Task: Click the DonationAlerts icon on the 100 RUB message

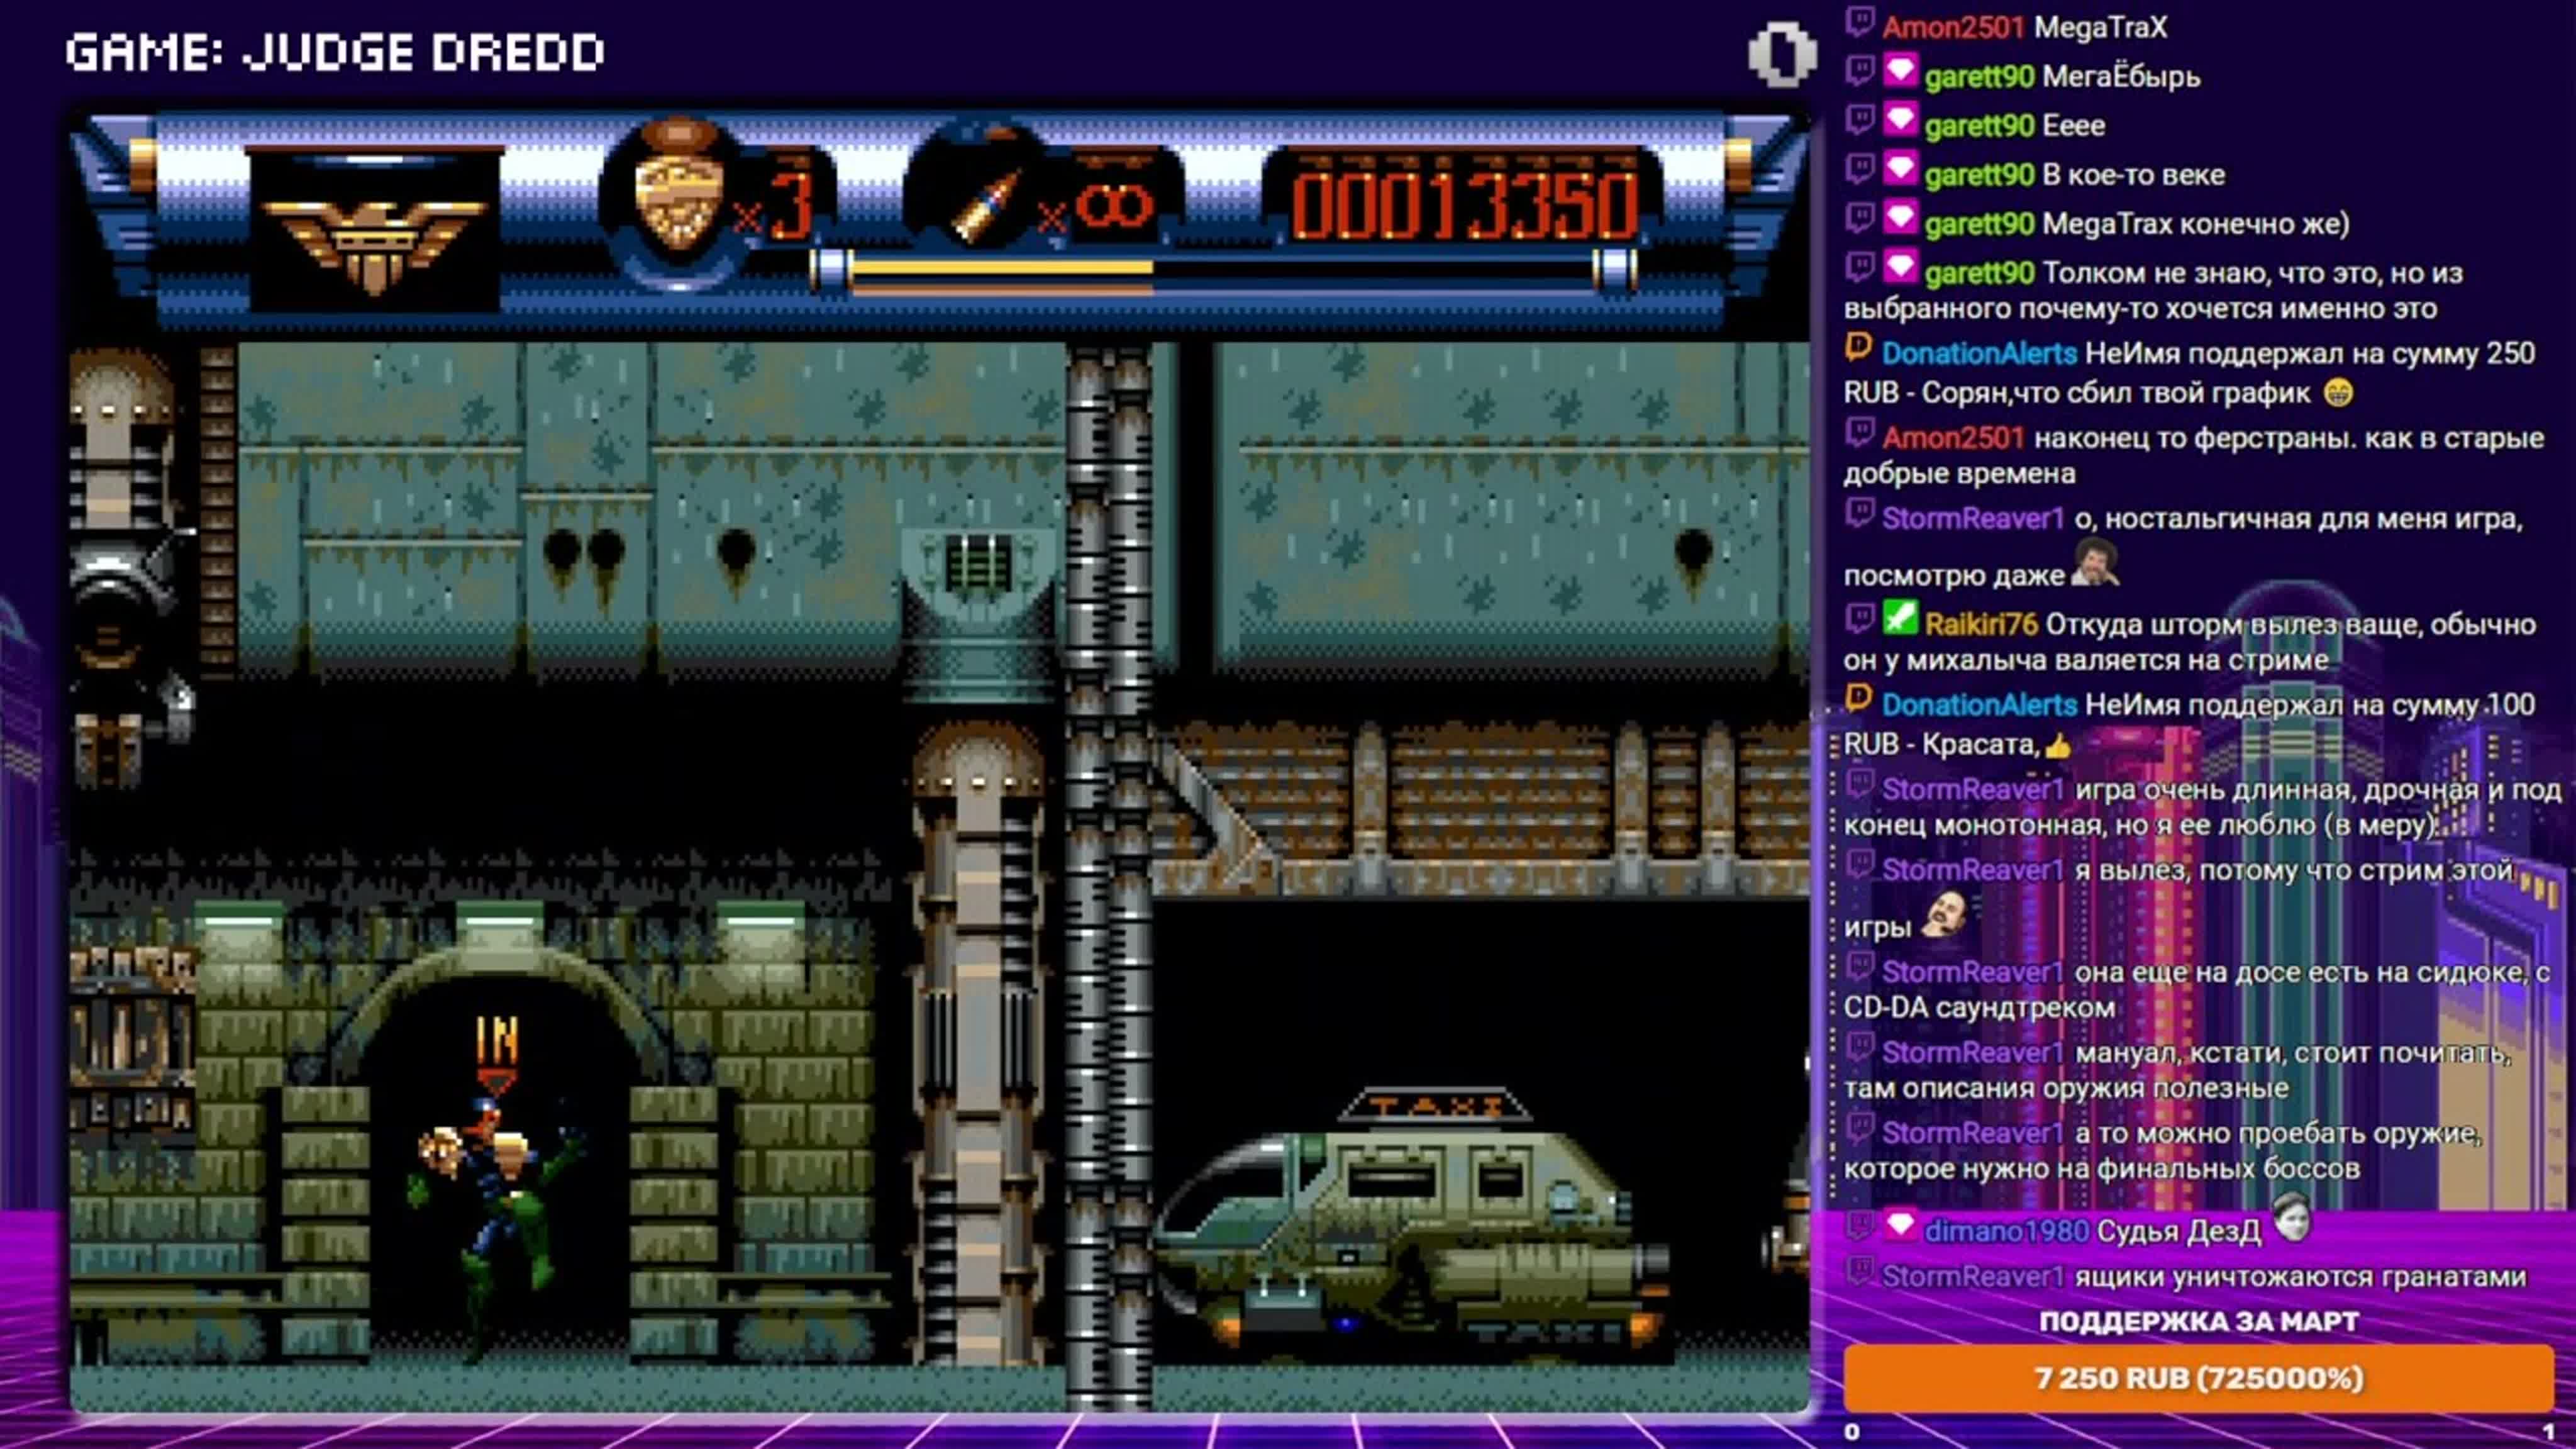Action: (x=1859, y=699)
